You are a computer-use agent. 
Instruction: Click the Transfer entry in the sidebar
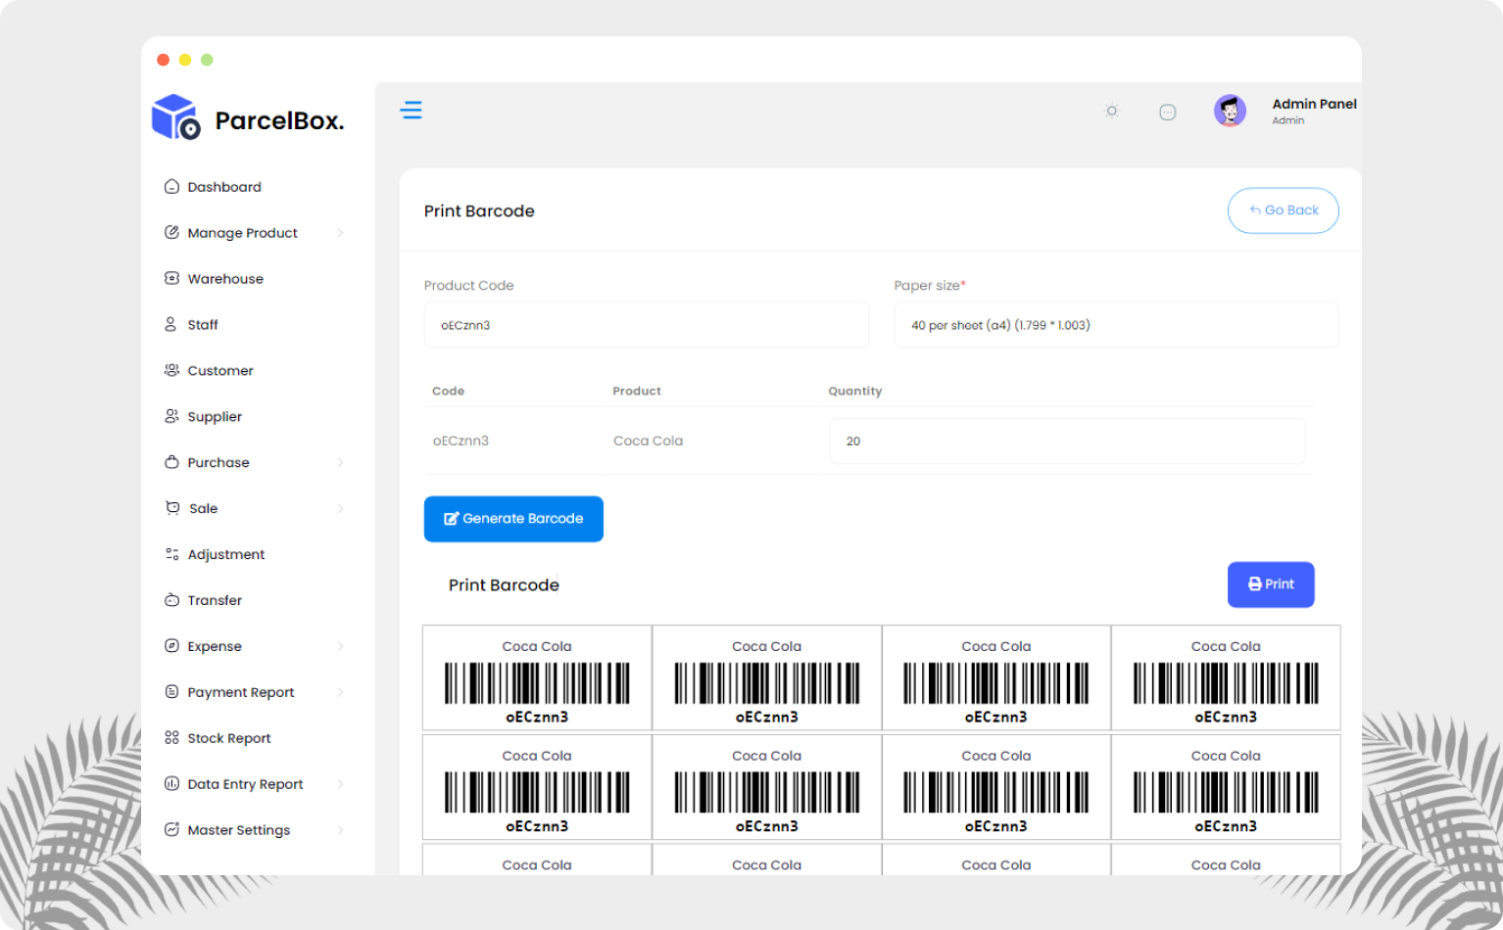(215, 600)
